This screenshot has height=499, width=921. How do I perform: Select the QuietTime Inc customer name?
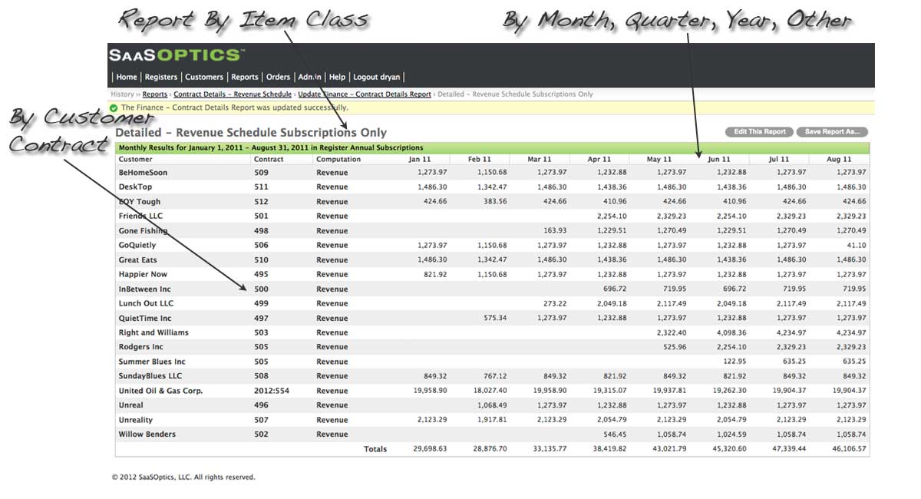145,319
